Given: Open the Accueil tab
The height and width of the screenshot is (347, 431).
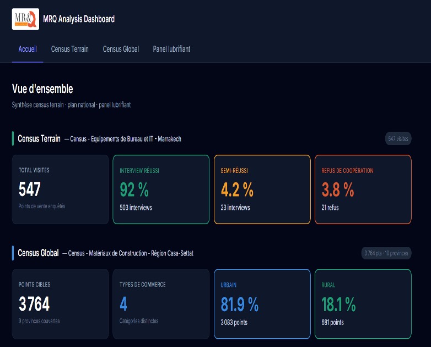Looking at the screenshot, I should tap(28, 49).
